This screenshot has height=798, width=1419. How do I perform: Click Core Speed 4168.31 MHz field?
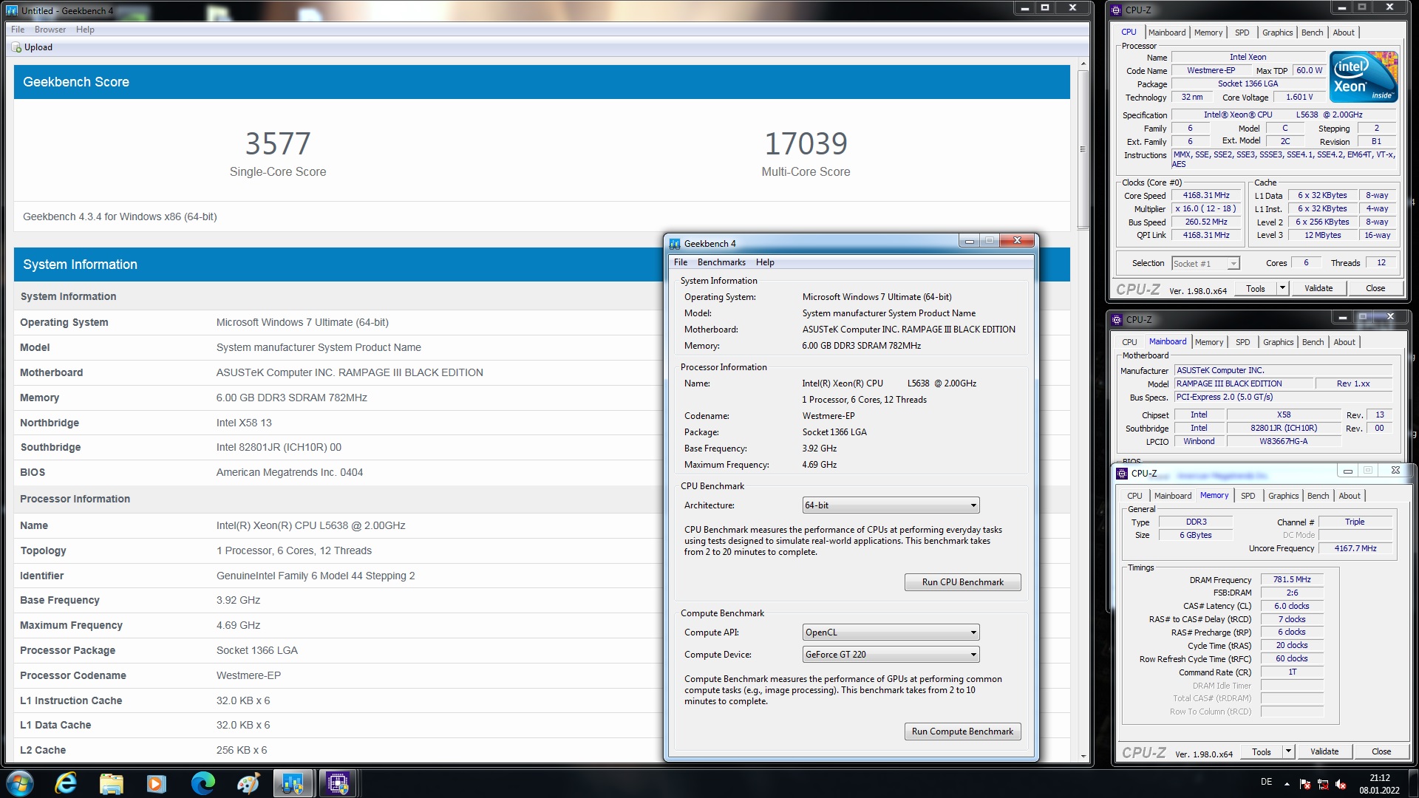pos(1206,196)
